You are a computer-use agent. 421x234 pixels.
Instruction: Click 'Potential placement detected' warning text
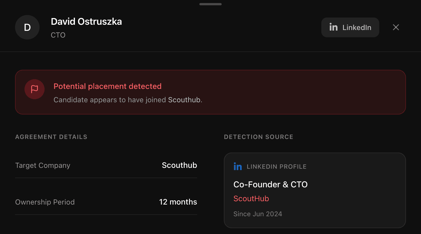107,86
